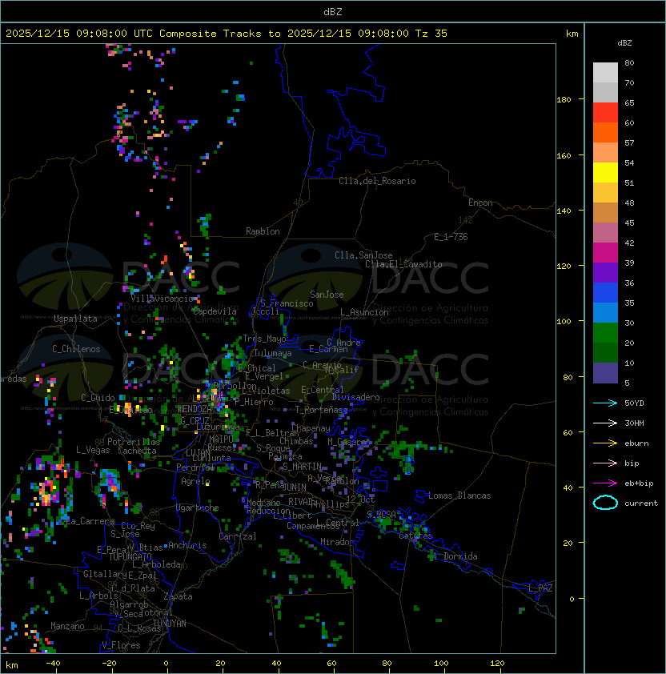Click the La_Carrera place label

(x=90, y=521)
